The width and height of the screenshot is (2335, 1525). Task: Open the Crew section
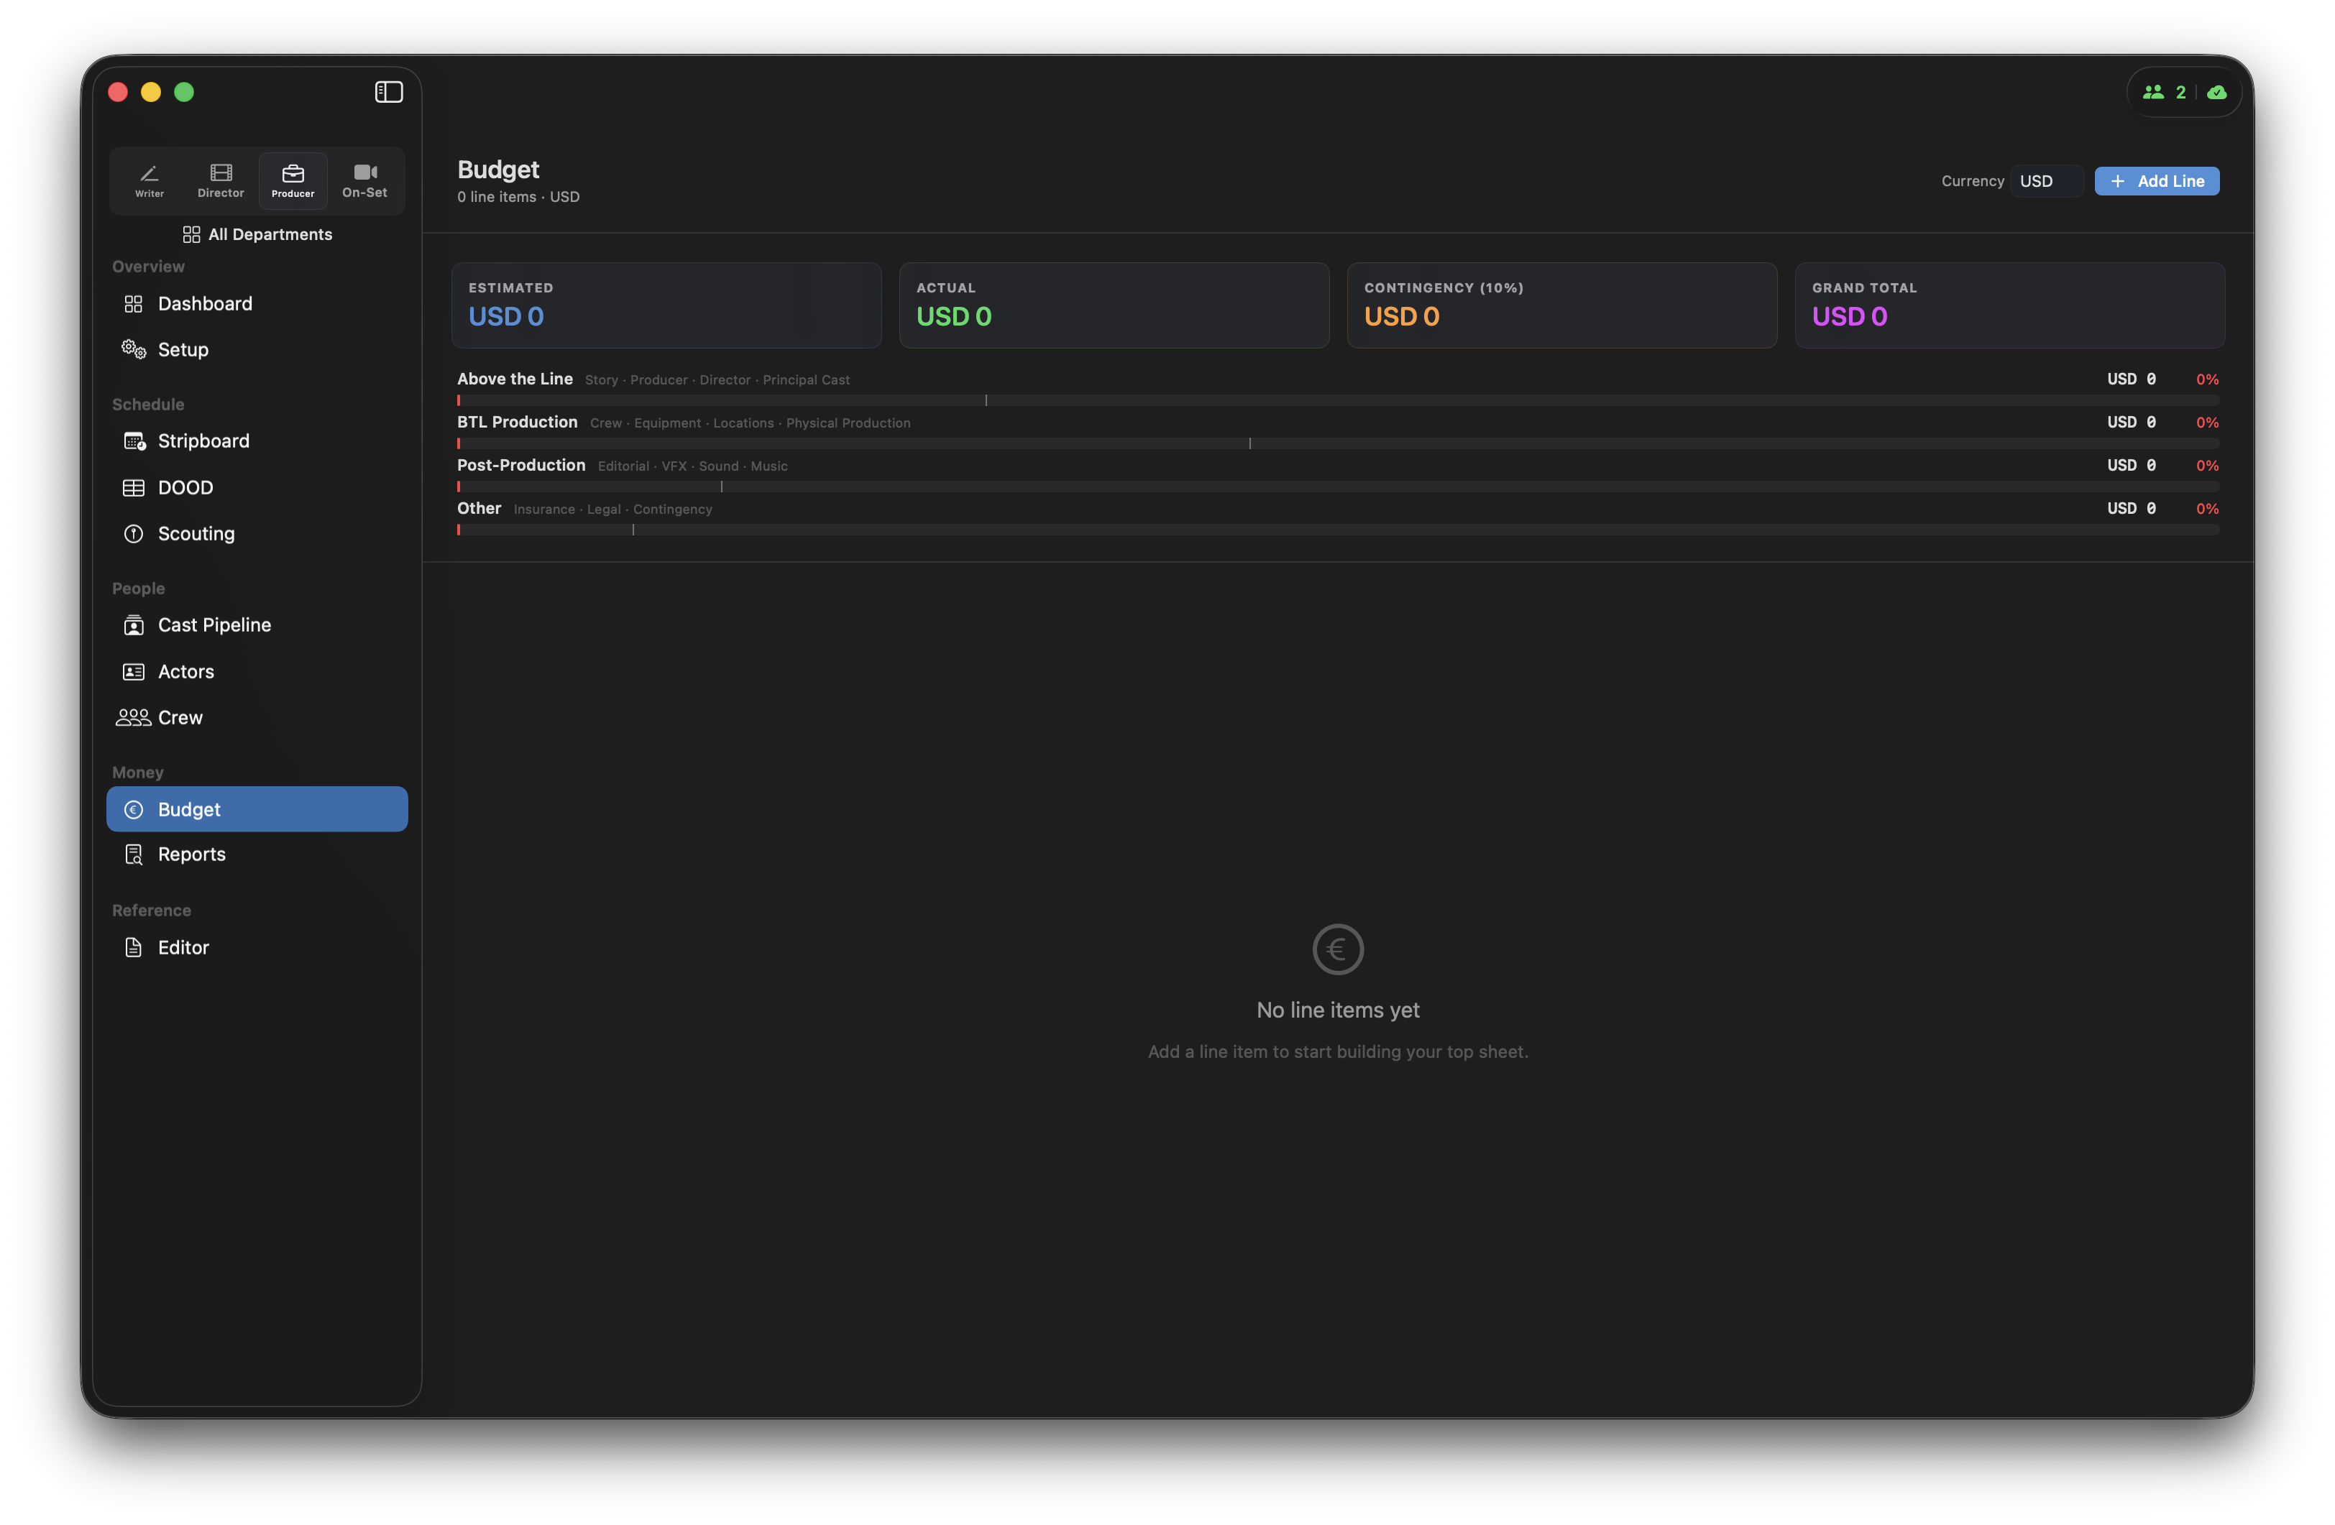coord(180,718)
